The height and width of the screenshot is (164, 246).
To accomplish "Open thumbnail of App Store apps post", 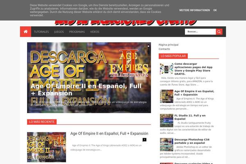I will tap(166, 69).
